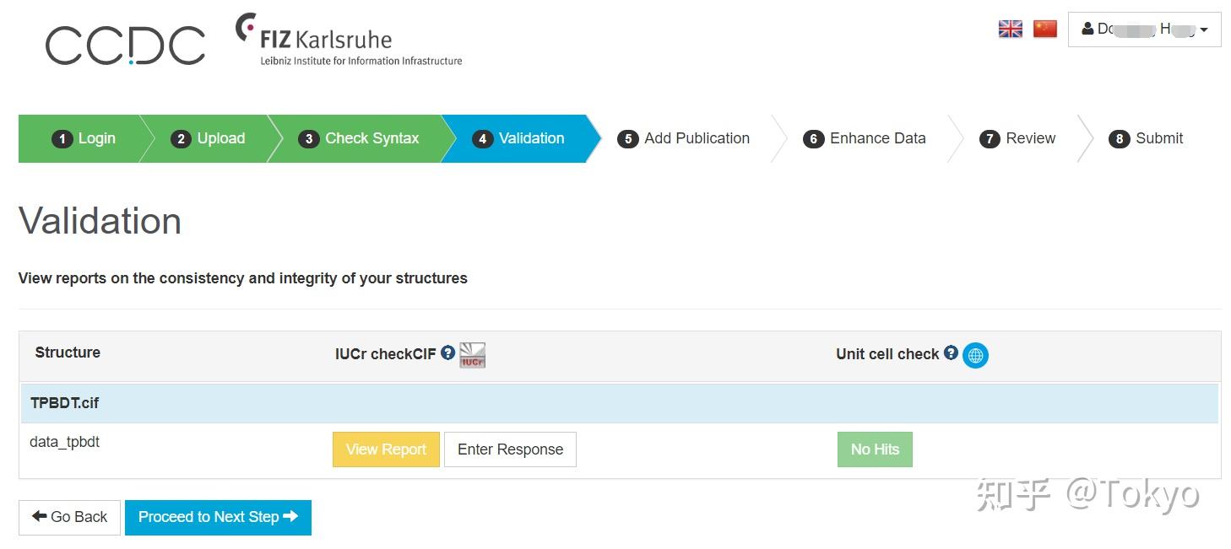Viewport: 1231px width, 549px height.
Task: Switch language with the Chinese flag icon
Action: [x=1045, y=30]
